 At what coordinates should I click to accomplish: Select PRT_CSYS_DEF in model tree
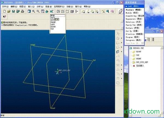[x=142, y=62]
